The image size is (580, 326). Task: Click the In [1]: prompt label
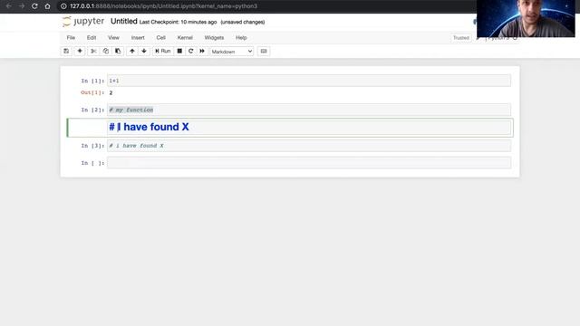(x=92, y=81)
